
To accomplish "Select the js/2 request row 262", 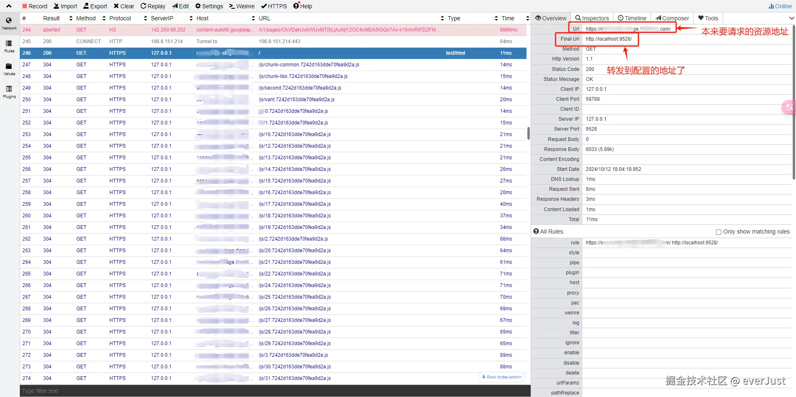I will pos(273,239).
